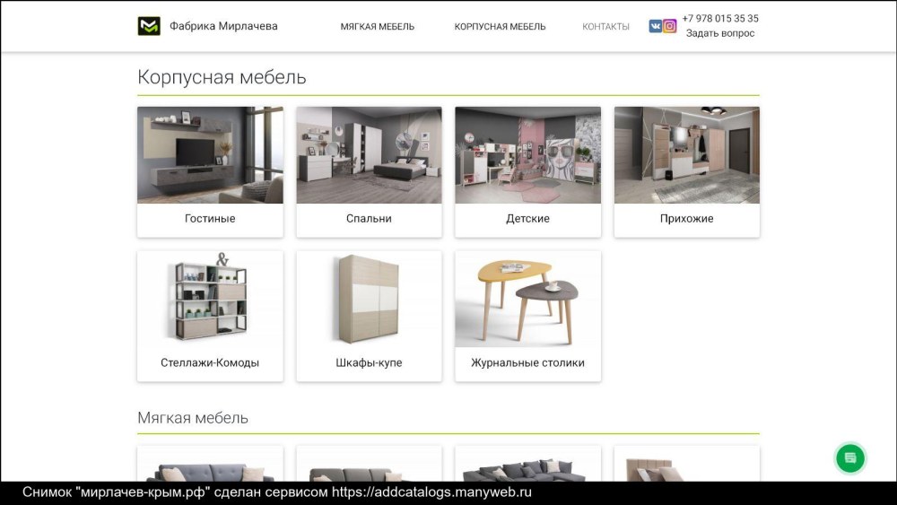The width and height of the screenshot is (897, 505).
Task: Select the Спальни category label
Action: point(369,219)
